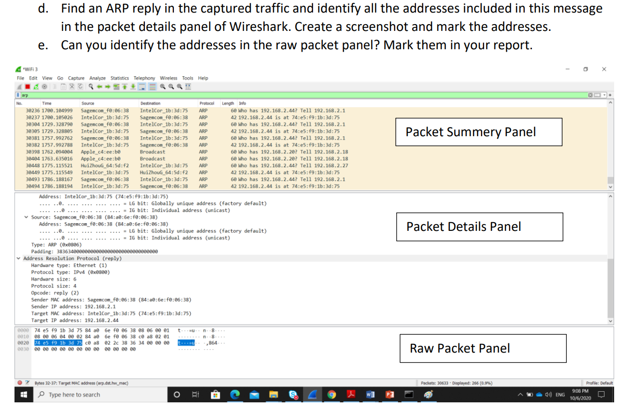Open the Statistics menu

(119, 78)
